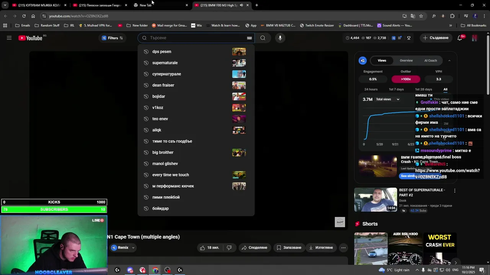The image size is (490, 275).
Task: Choose 'manol glishev' suggestion
Action: (x=196, y=163)
